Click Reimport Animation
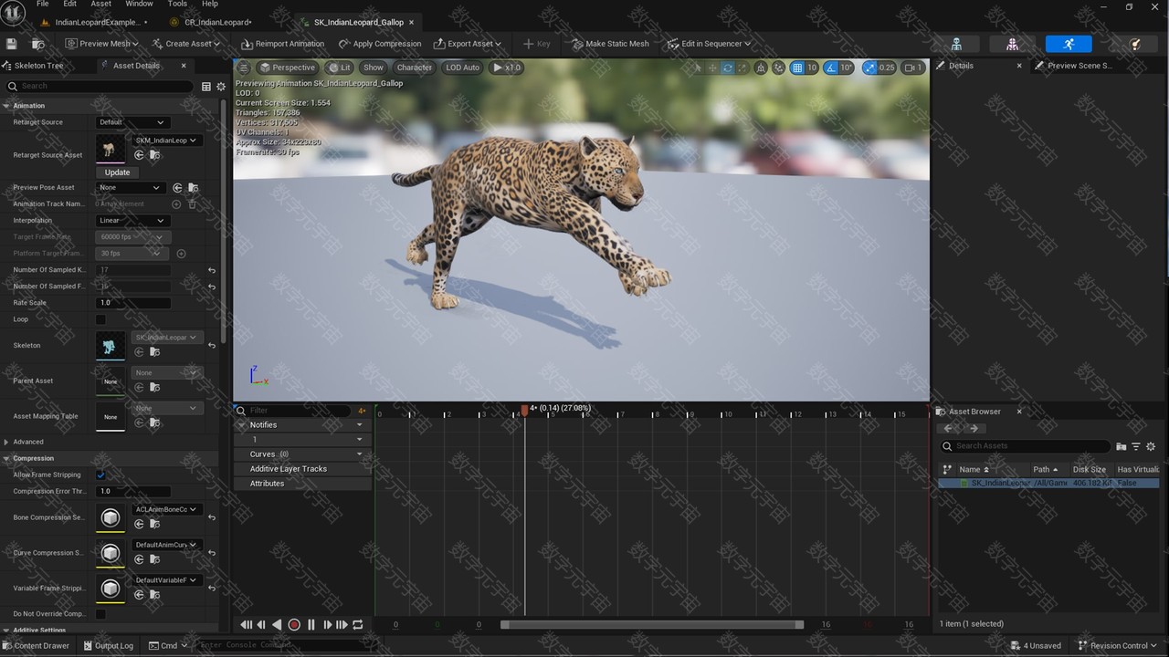Viewport: 1169px width, 657px height. (x=283, y=44)
